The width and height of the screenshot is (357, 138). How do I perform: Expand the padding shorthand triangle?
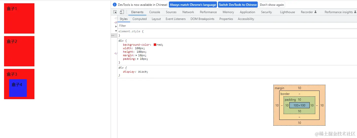(x=138, y=59)
